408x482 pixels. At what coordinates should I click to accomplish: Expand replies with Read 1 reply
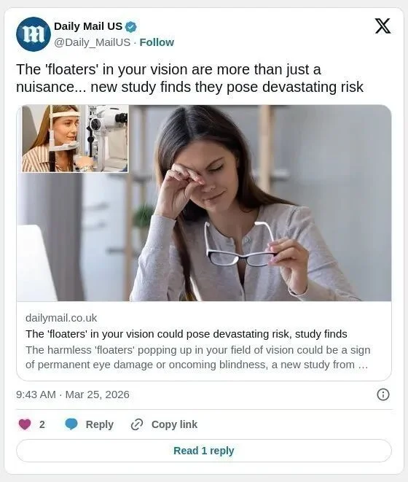click(x=204, y=451)
